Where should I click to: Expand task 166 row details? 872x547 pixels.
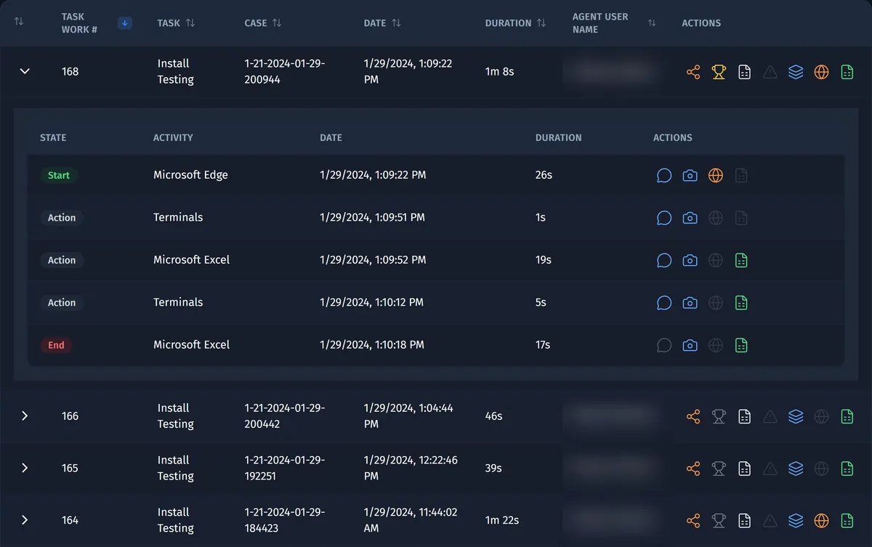click(x=25, y=416)
